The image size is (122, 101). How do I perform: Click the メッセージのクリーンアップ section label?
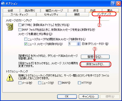pyautogui.click(x=19, y=20)
